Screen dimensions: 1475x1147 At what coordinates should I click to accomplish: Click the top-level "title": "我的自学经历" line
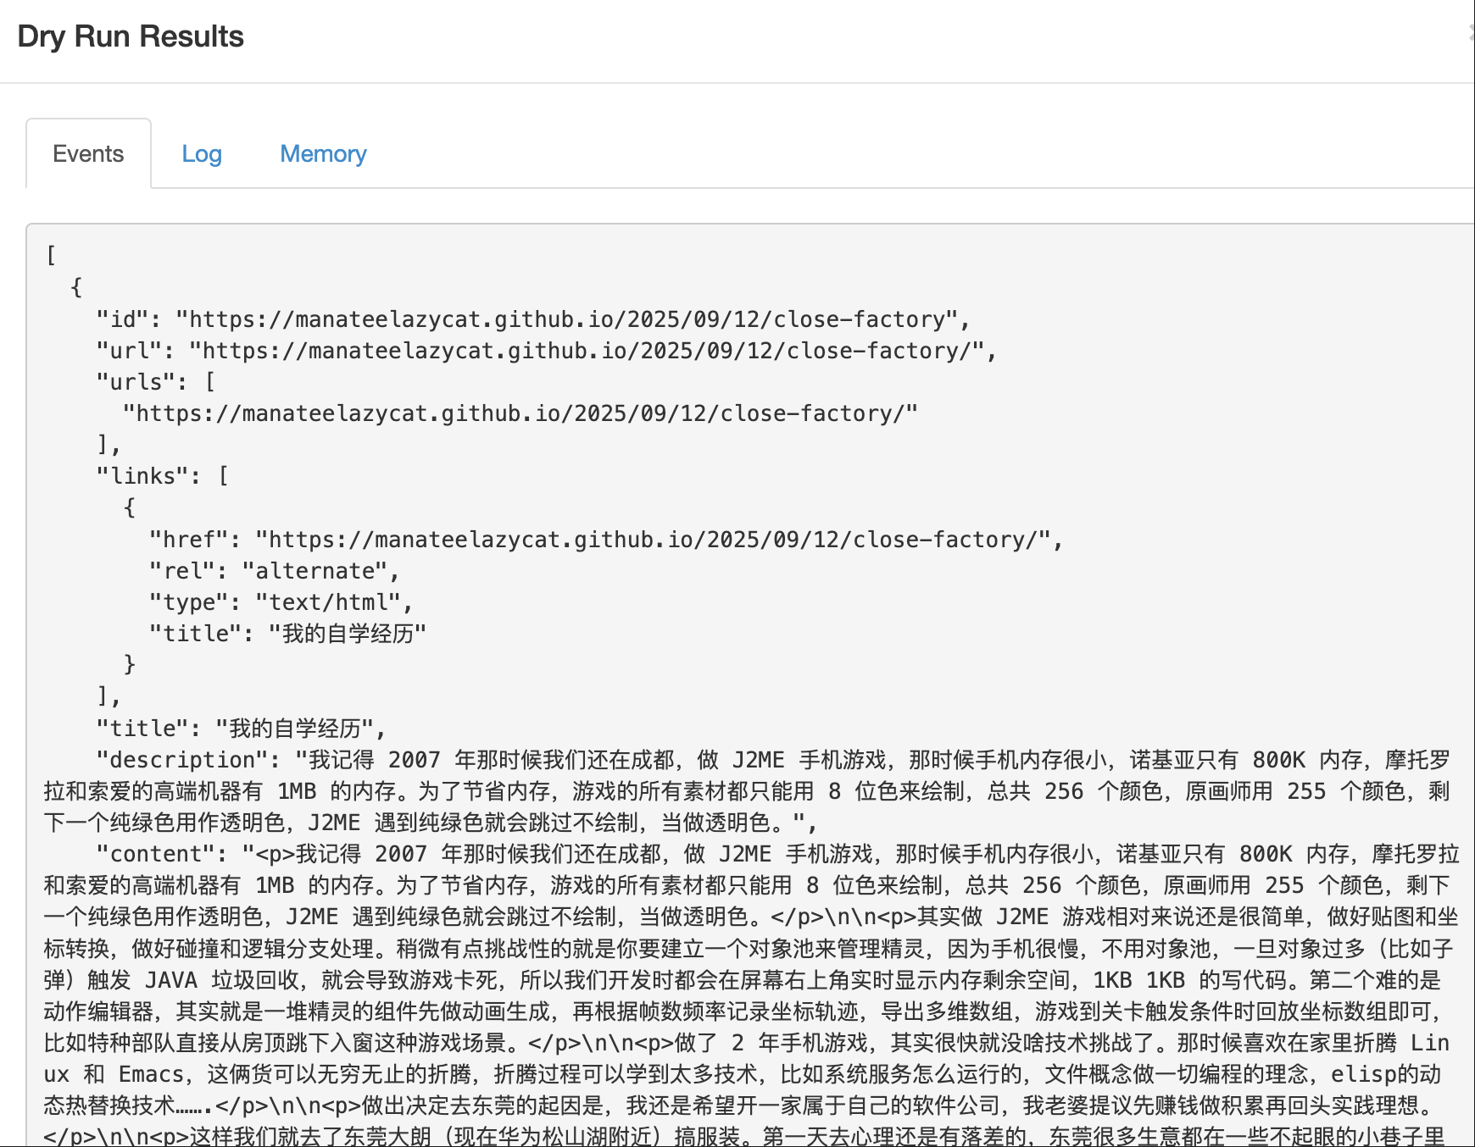click(242, 729)
